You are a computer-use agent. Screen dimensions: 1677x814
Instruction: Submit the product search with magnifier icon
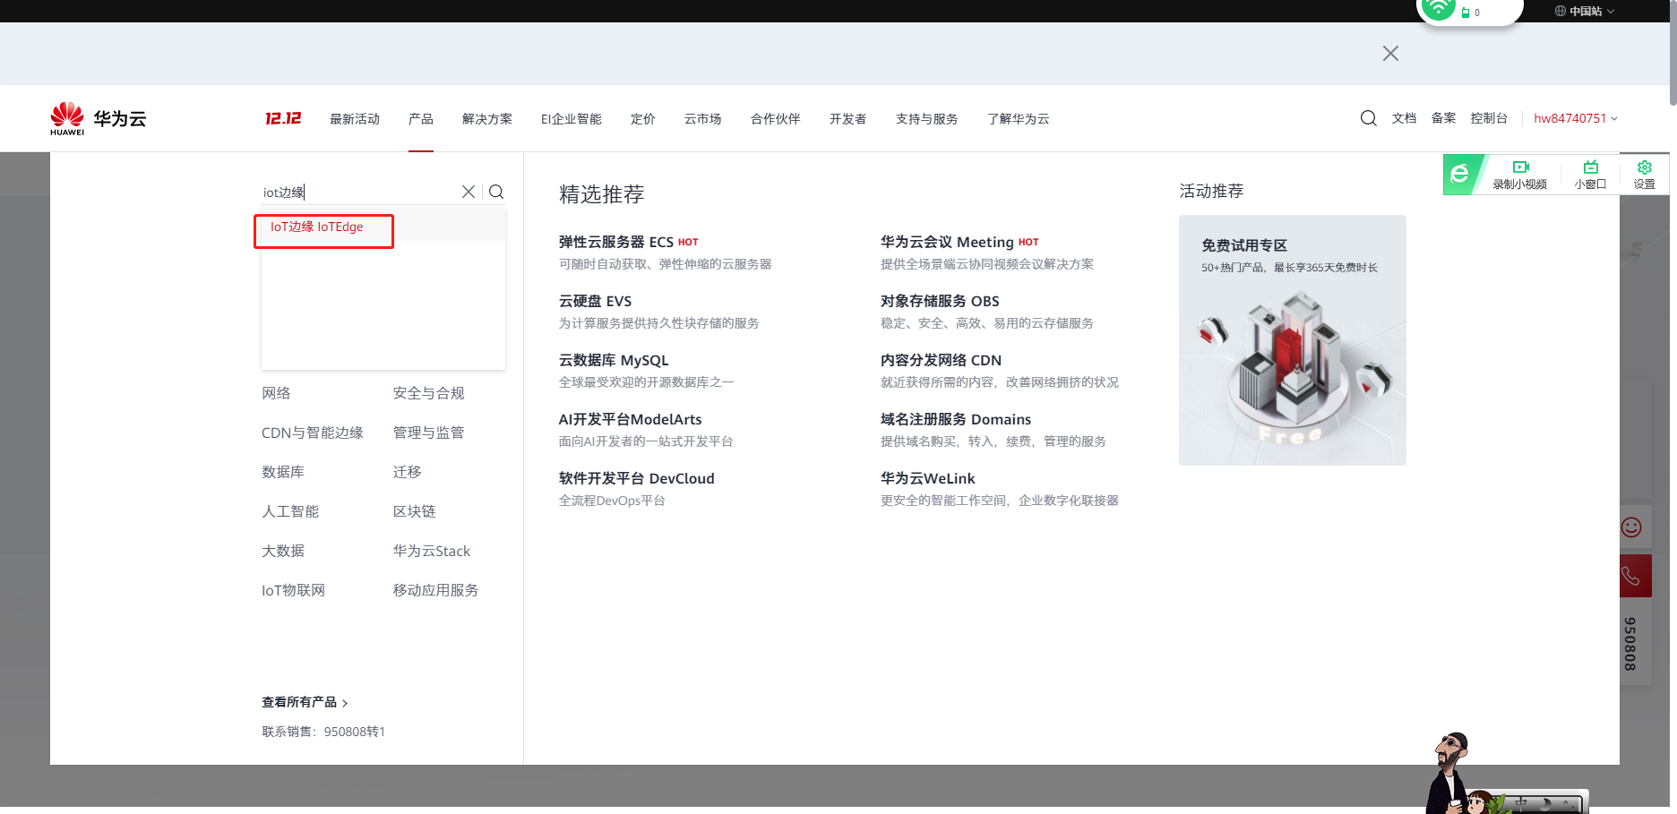coord(496,192)
